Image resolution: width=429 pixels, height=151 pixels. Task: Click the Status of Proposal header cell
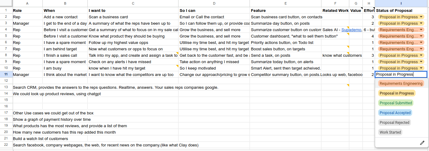click(401, 10)
